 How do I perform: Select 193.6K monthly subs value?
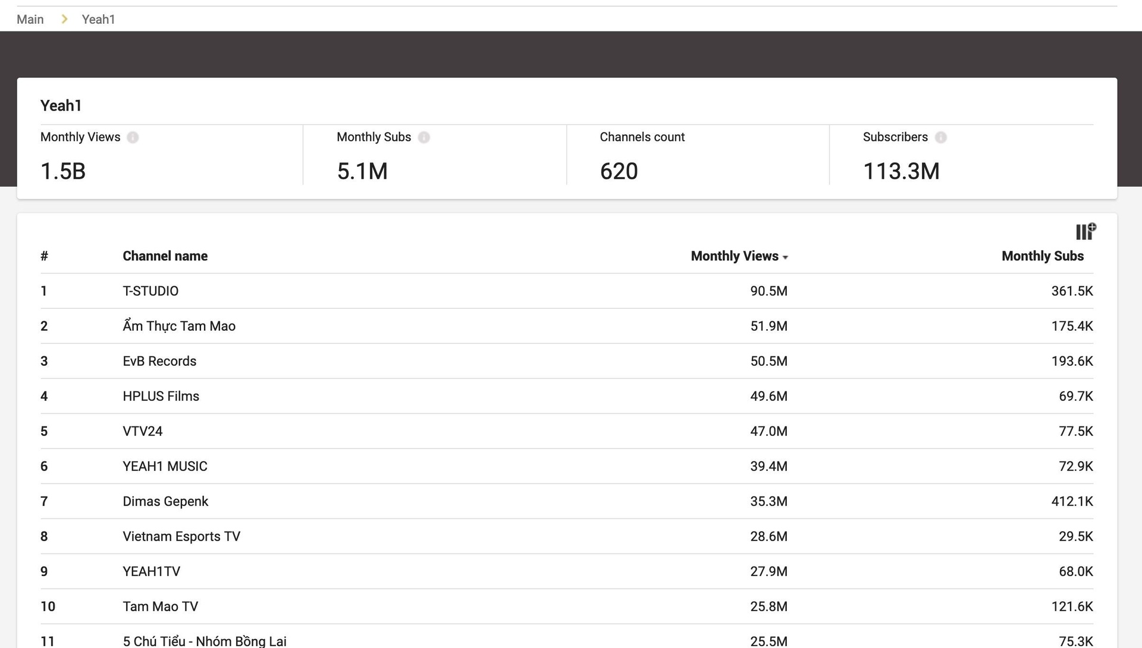[x=1072, y=361]
